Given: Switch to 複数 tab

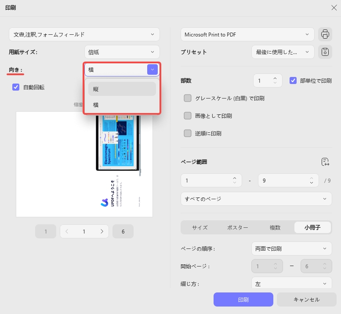Looking at the screenshot, I should point(275,227).
